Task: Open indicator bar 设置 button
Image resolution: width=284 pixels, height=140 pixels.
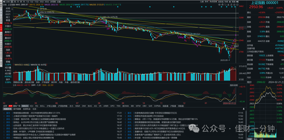Action: click(5, 106)
